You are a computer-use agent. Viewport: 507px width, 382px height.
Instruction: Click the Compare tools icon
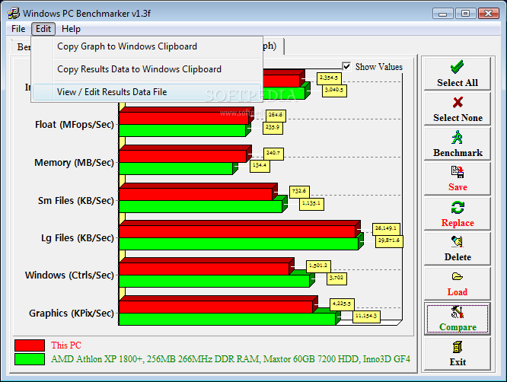pos(458,312)
